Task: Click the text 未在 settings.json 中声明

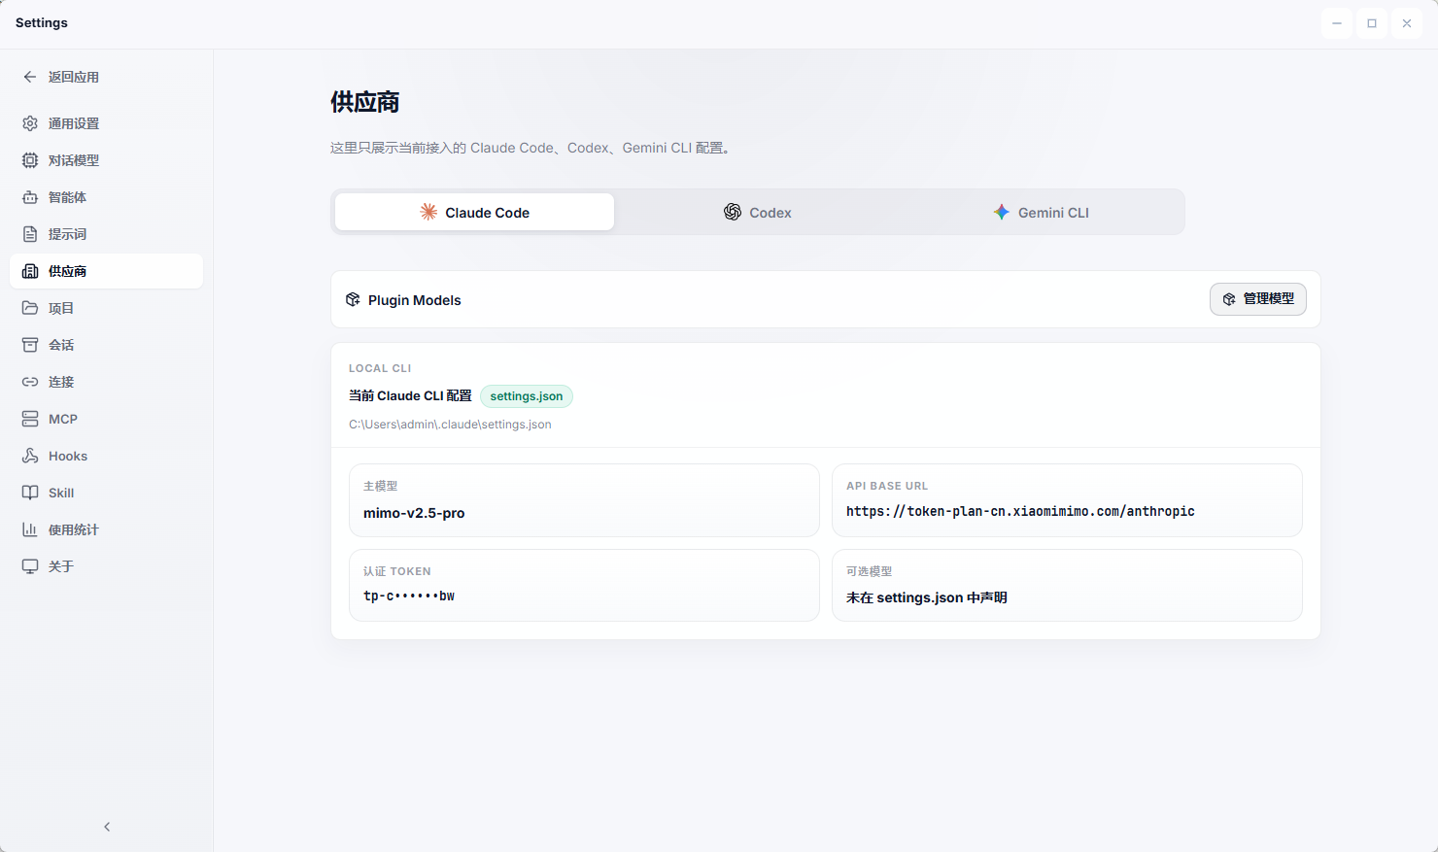Action: [x=927, y=597]
